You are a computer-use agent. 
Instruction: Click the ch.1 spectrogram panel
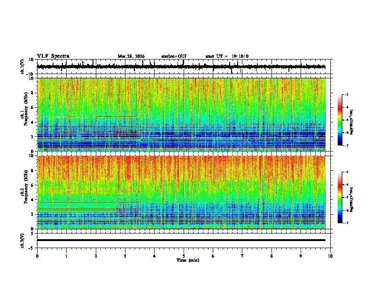(181, 114)
